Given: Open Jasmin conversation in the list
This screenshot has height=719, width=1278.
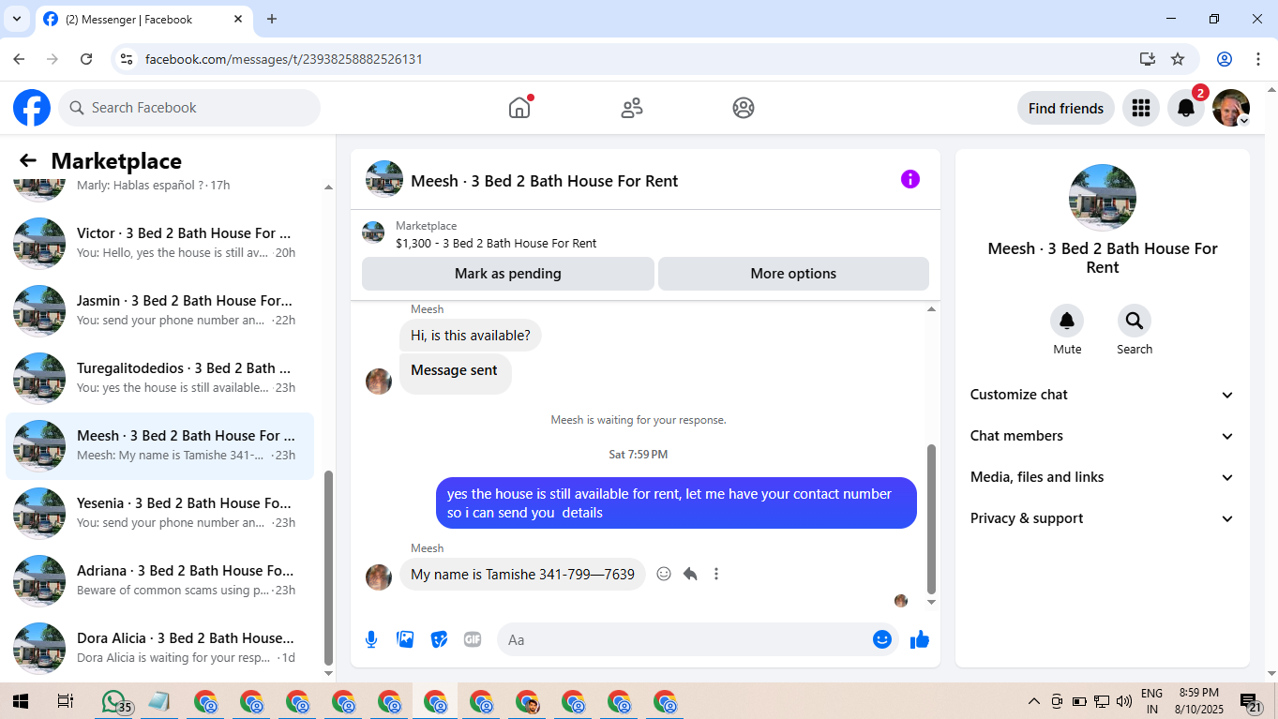Looking at the screenshot, I should (160, 310).
